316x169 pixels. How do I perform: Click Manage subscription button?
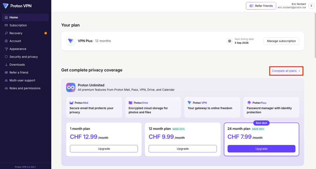281,41
